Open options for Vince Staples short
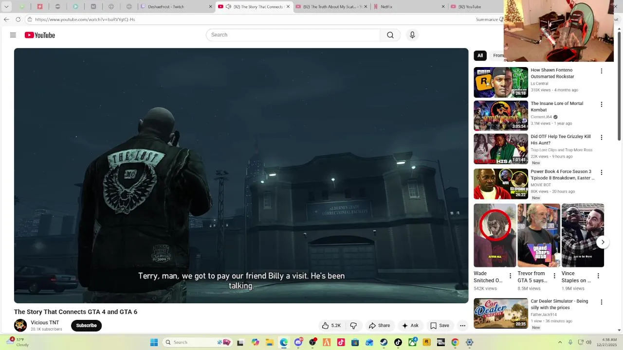This screenshot has height=350, width=623. pos(598,276)
